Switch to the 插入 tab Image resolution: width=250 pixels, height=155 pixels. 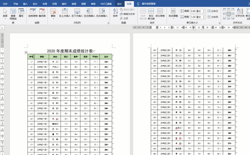pyautogui.click(x=25, y=4)
